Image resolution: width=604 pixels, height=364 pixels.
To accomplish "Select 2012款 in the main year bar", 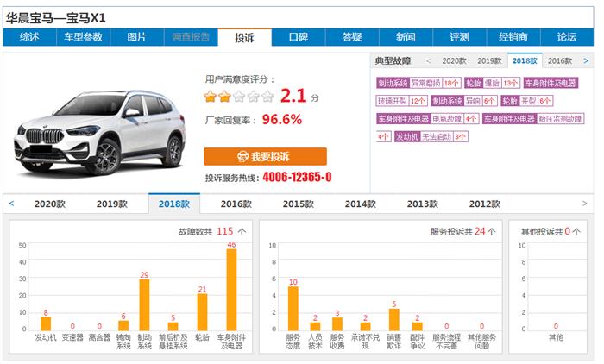I will [485, 204].
